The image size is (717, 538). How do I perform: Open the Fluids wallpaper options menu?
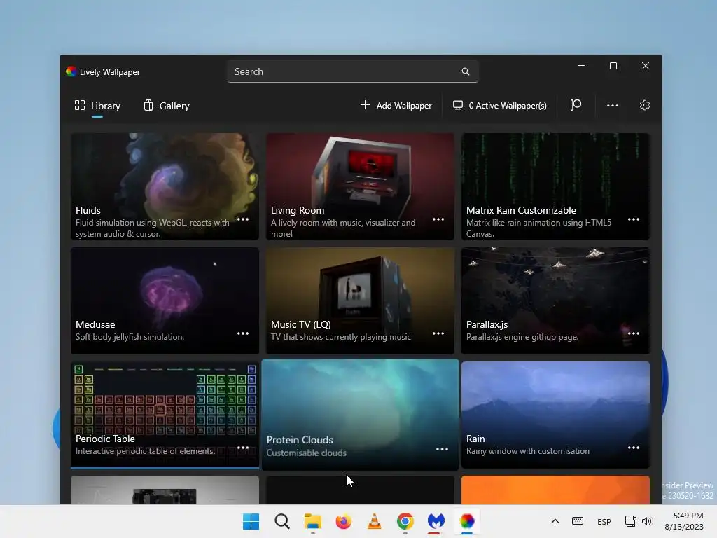(243, 219)
